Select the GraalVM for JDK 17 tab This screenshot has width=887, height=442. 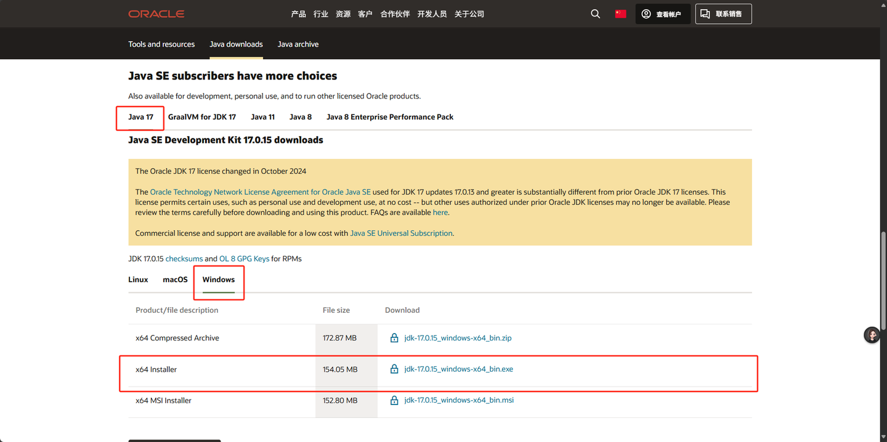click(x=202, y=117)
